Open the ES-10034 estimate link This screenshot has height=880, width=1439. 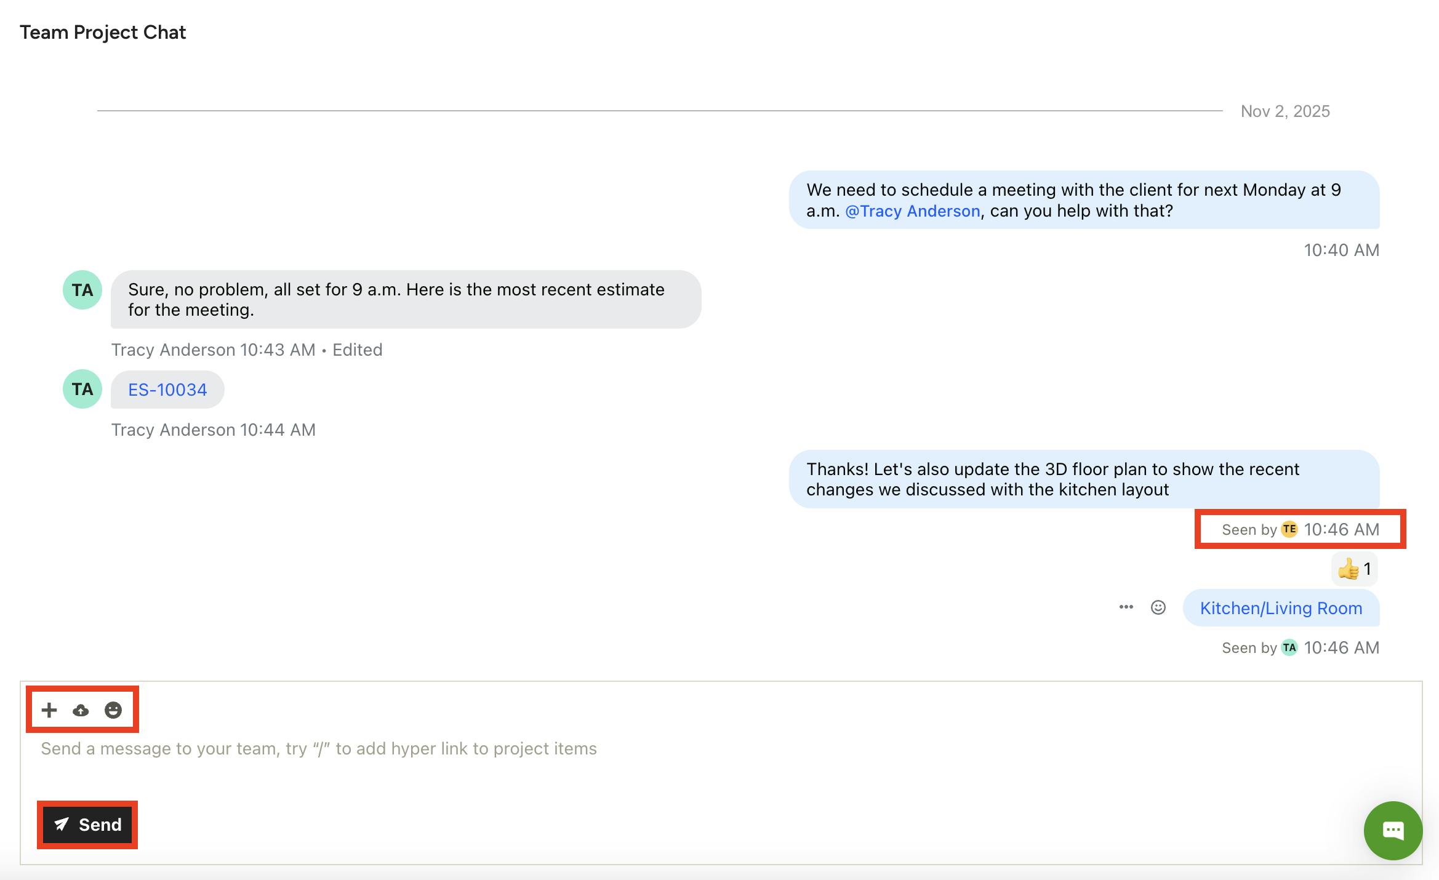coord(167,390)
